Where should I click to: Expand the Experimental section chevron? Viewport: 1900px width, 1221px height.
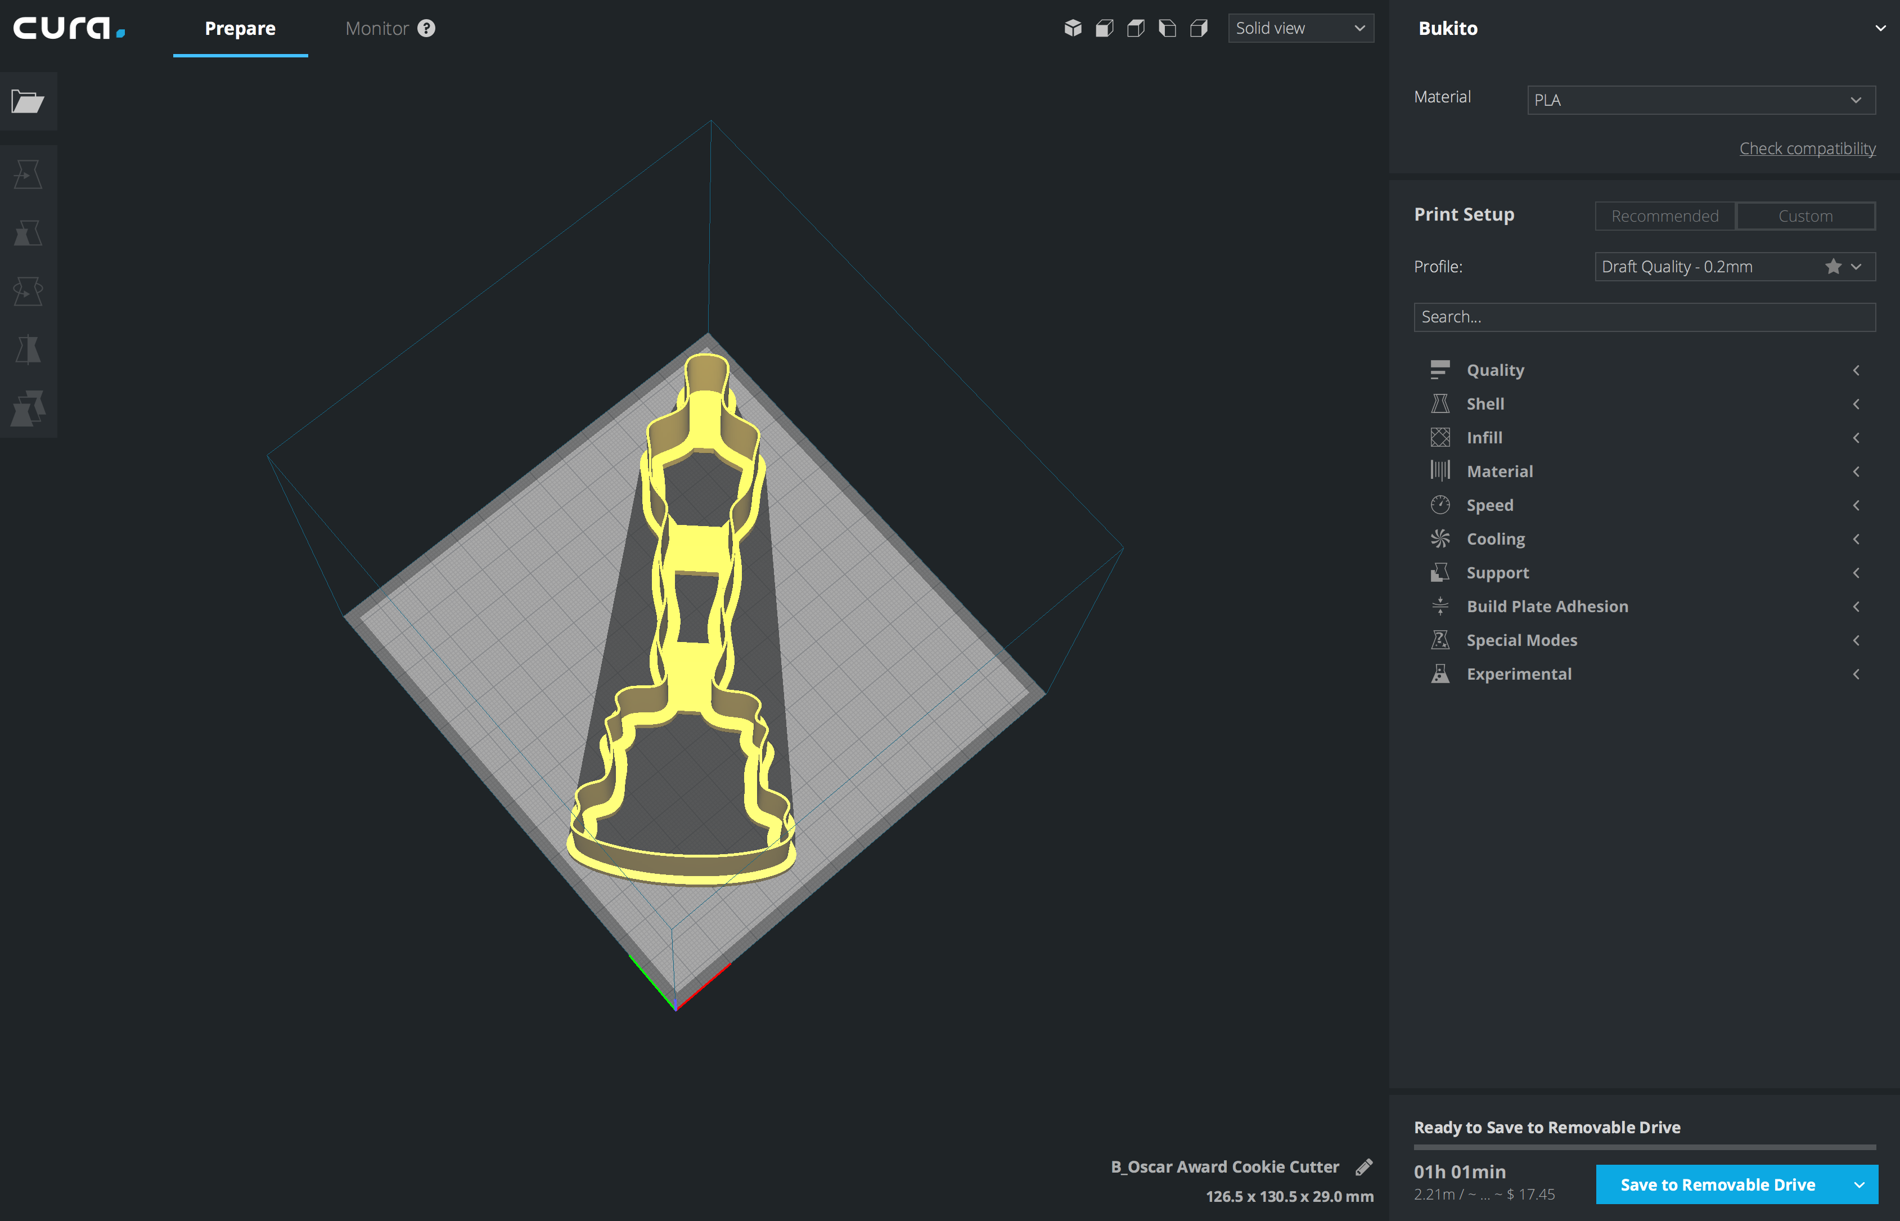1856,674
